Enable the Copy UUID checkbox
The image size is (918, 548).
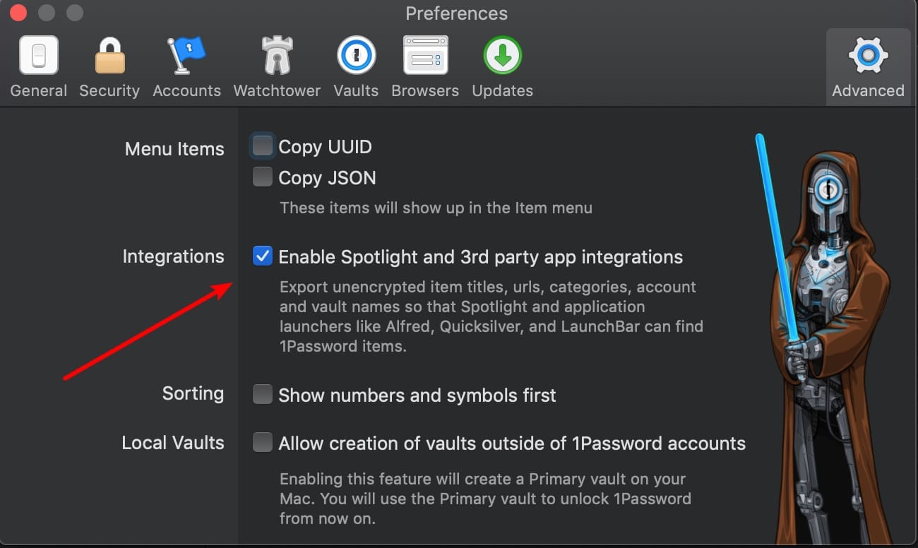[x=263, y=146]
